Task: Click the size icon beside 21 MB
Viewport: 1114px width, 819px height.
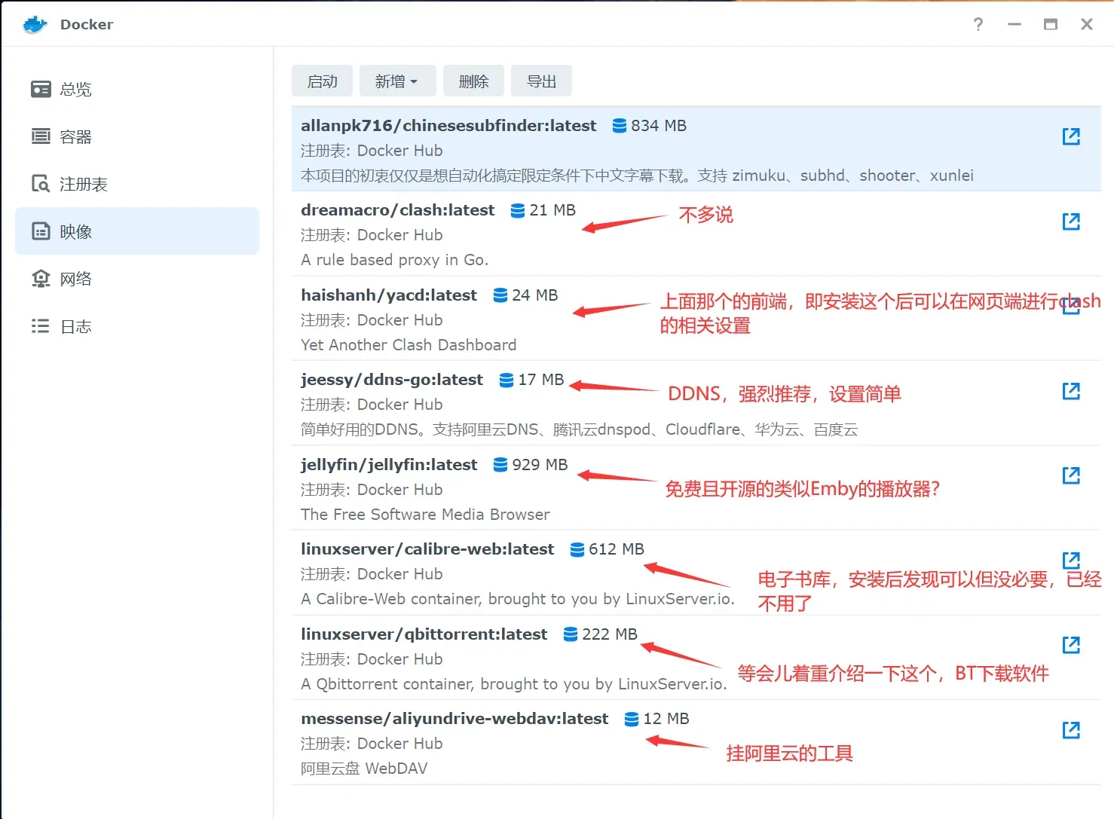Action: tap(518, 210)
